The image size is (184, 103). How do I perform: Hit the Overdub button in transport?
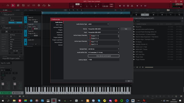tap(124, 6)
